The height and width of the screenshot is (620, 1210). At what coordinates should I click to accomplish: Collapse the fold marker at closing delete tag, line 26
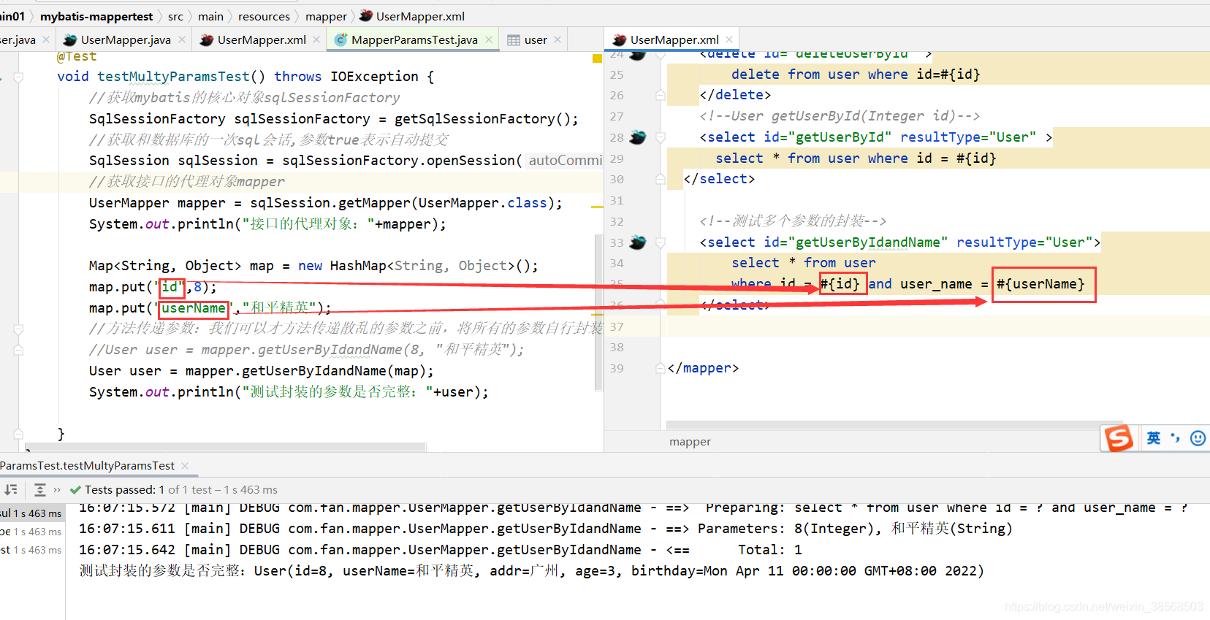[661, 95]
